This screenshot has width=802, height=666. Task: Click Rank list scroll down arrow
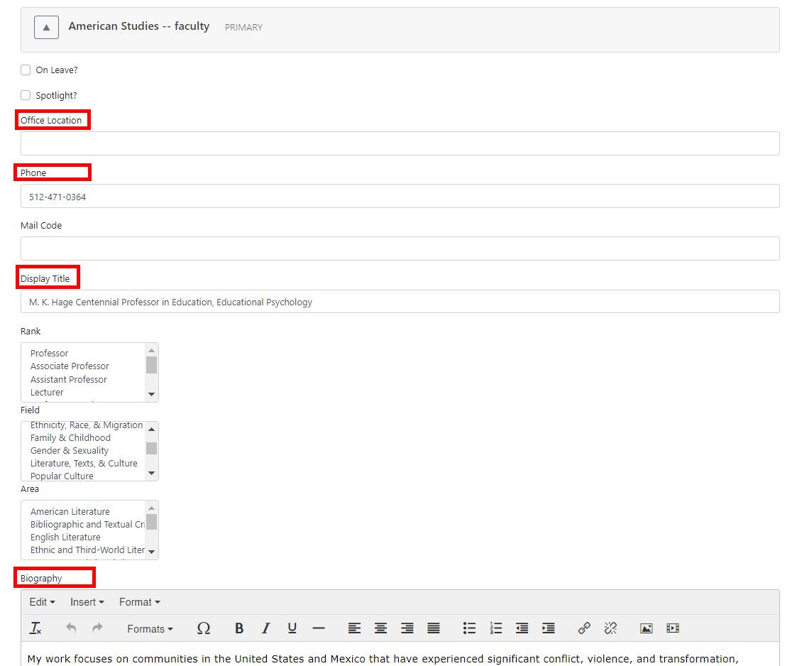coord(151,394)
